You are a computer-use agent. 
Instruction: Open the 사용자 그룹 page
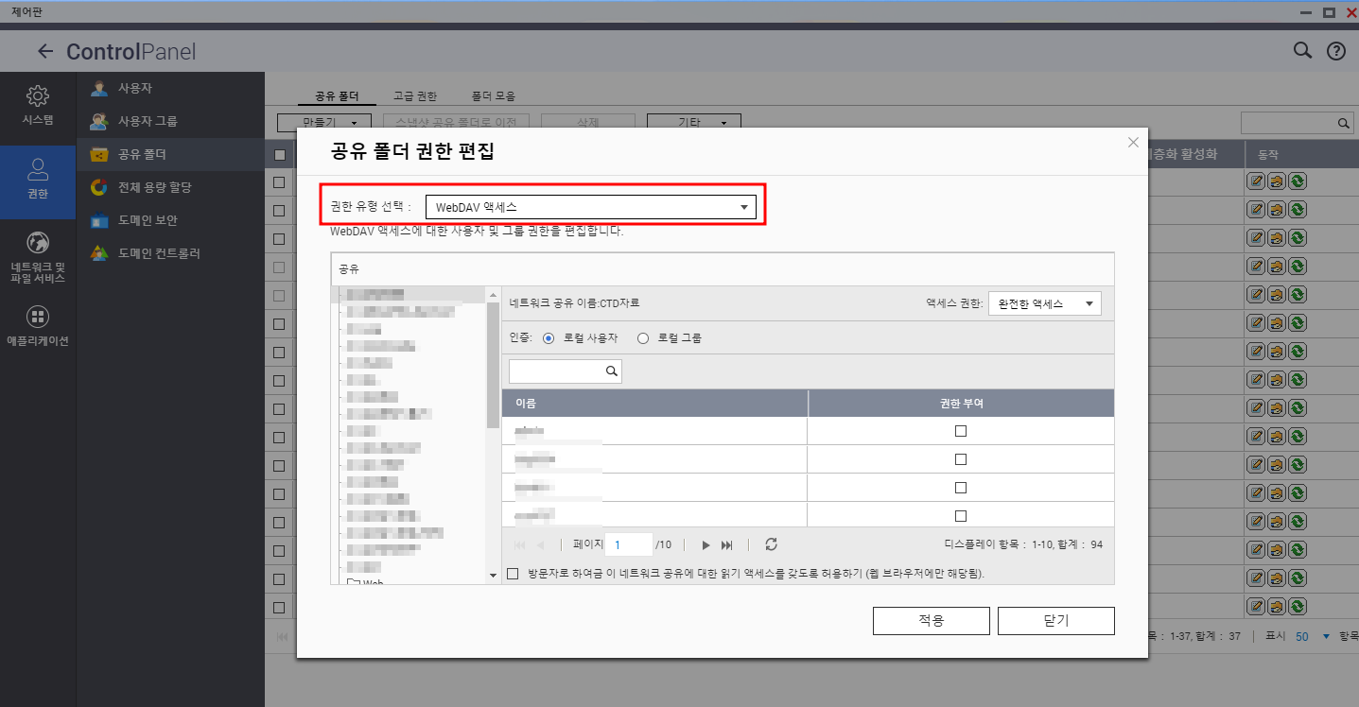pos(170,121)
